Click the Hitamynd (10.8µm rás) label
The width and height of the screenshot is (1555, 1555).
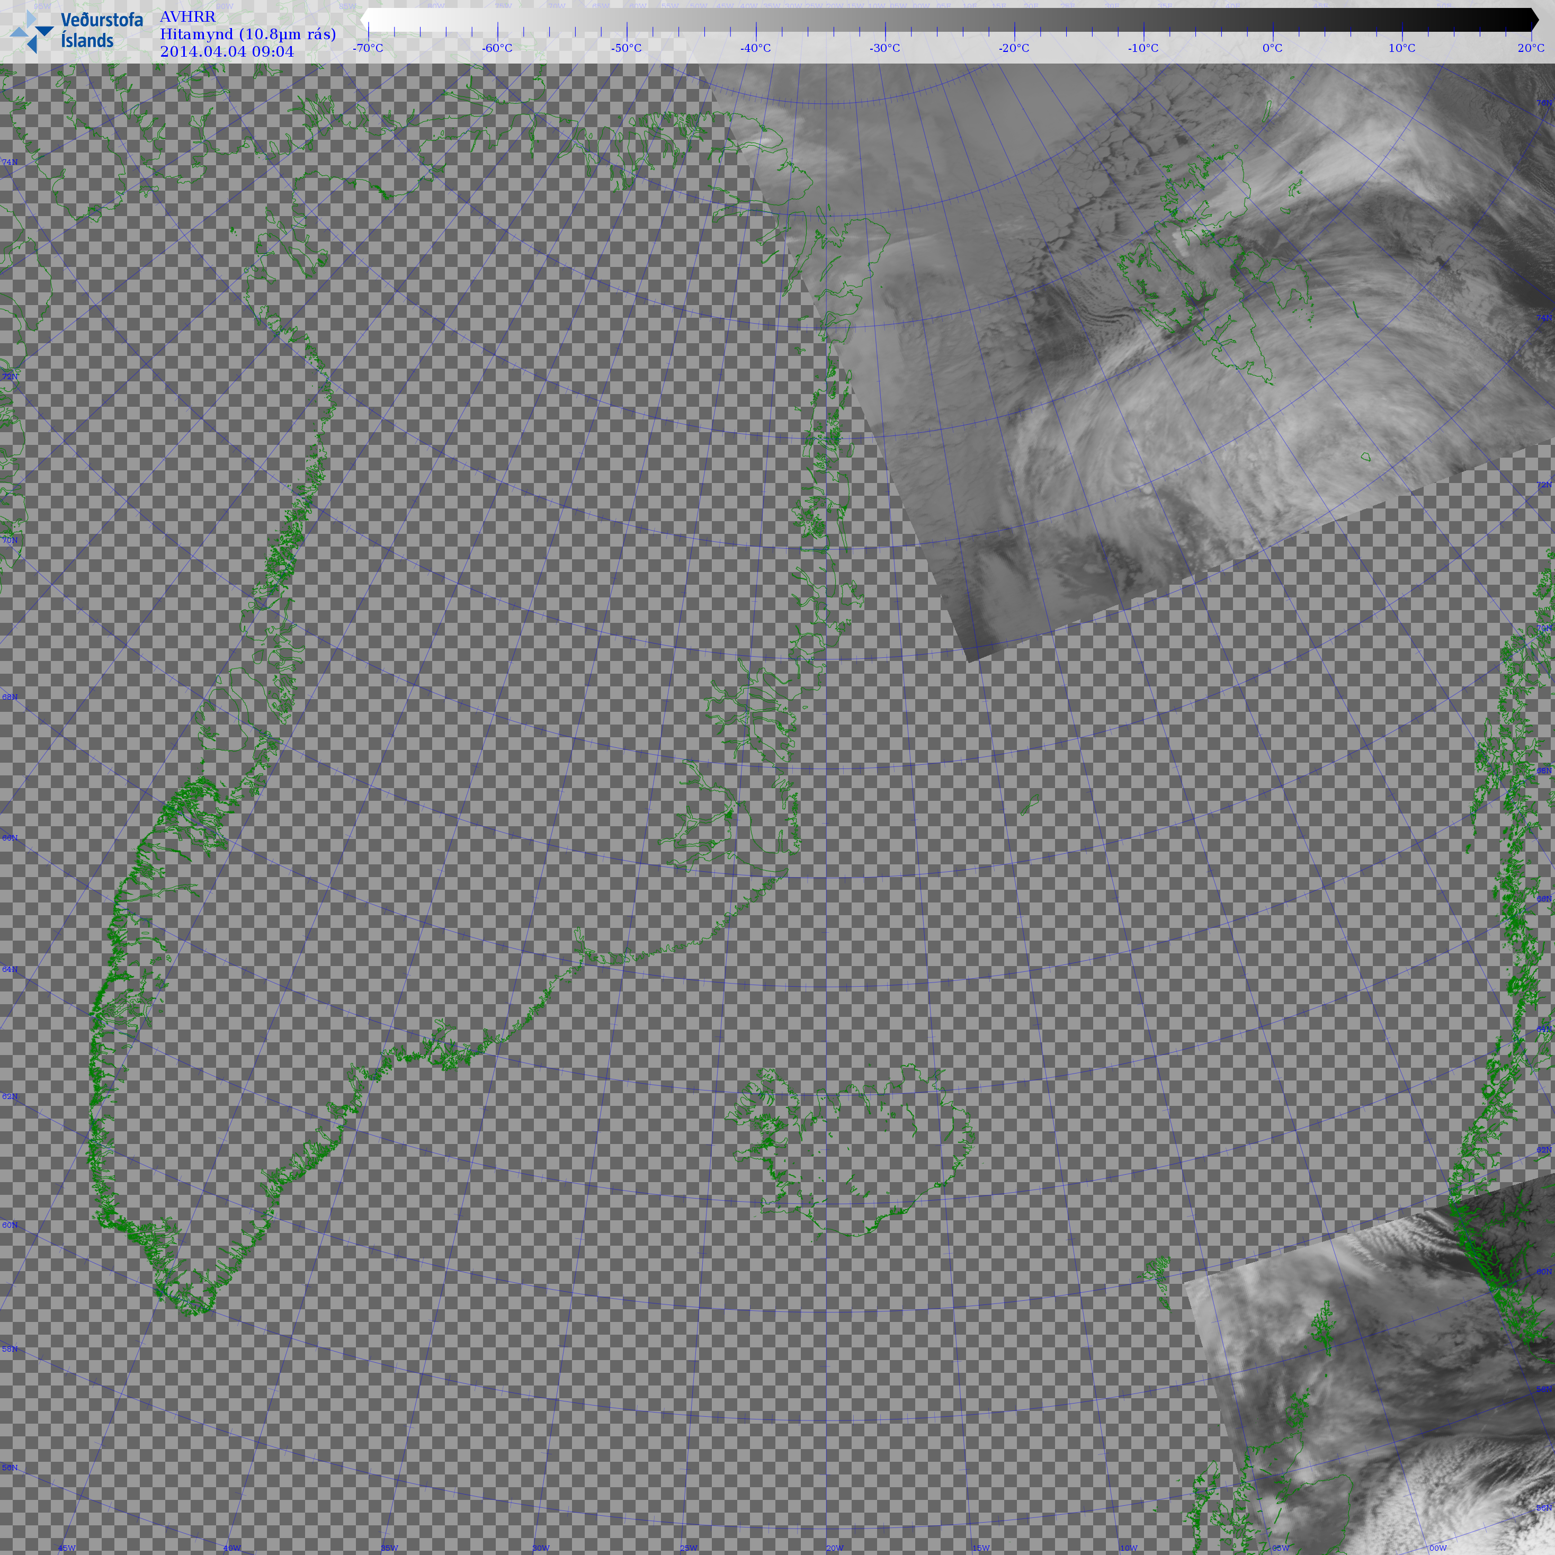click(x=247, y=34)
